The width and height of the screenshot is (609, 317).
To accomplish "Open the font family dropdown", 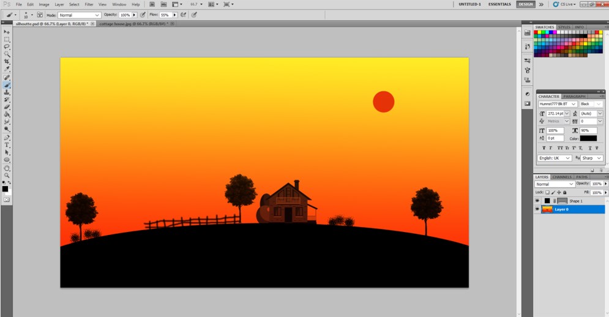I will 558,104.
